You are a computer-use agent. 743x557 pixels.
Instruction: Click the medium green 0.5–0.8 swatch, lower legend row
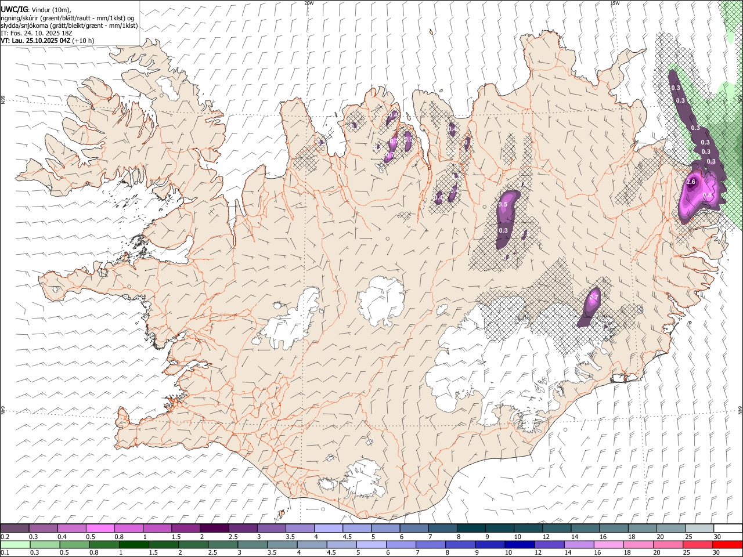75,544
